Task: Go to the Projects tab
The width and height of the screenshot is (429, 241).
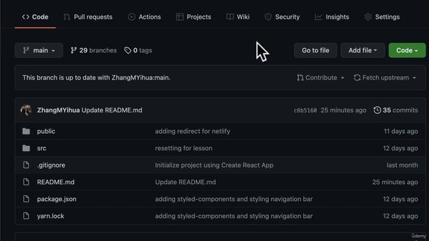Action: [194, 17]
